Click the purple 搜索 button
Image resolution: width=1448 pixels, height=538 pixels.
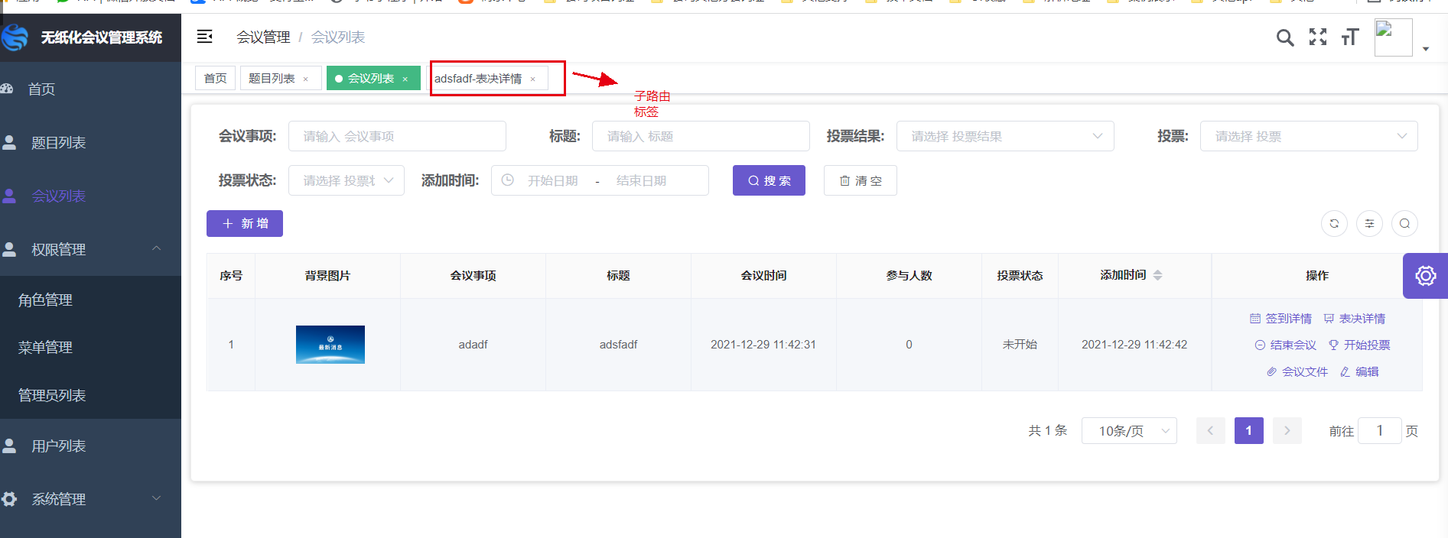[x=769, y=180]
